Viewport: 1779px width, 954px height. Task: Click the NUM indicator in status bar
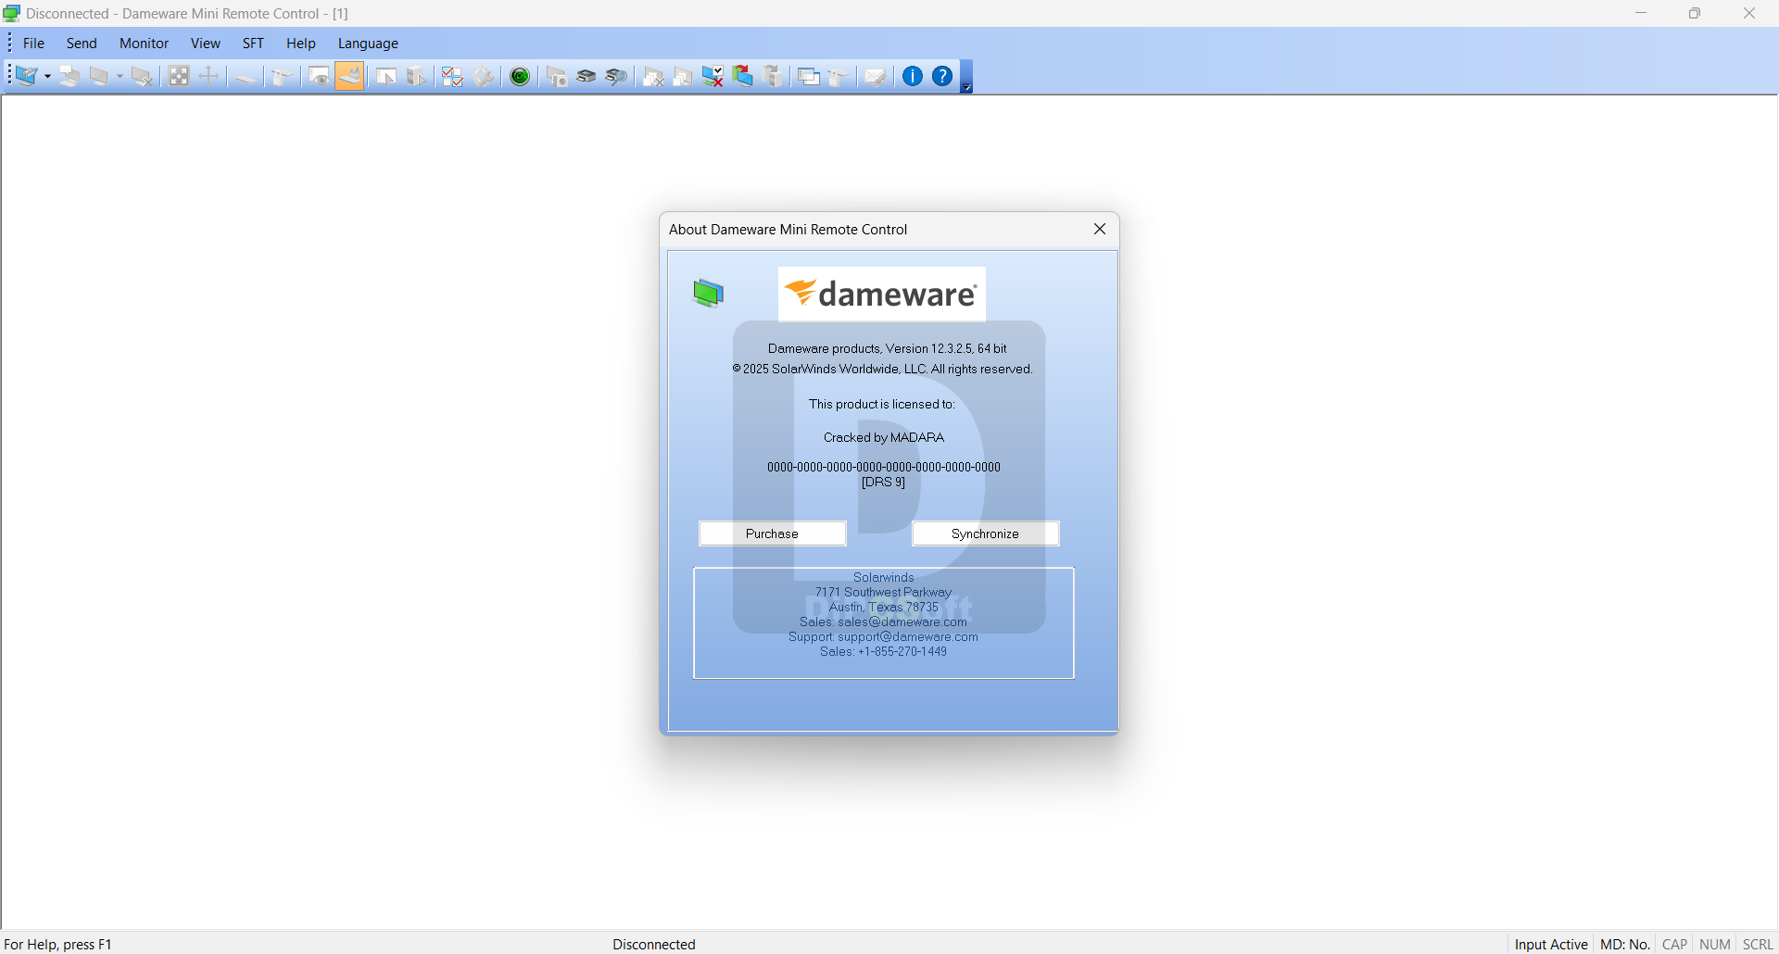[1715, 944]
